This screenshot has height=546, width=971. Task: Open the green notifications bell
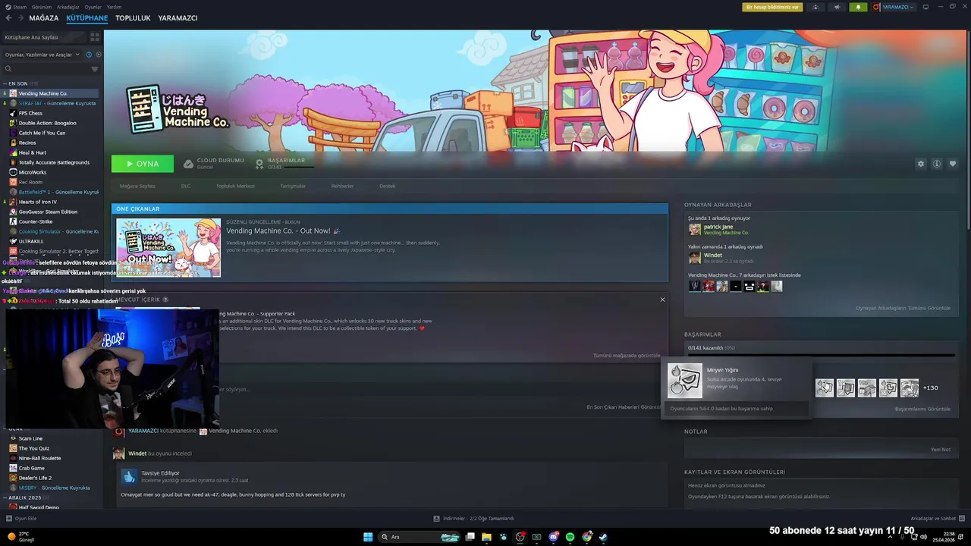click(858, 7)
